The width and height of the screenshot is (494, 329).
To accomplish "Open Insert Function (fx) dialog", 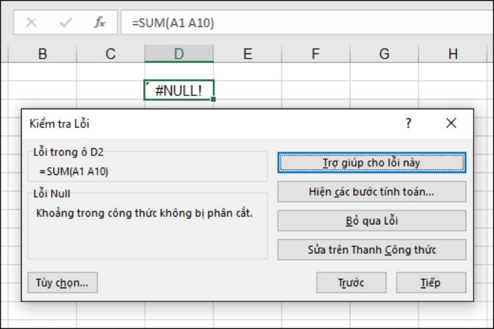I will pyautogui.click(x=99, y=22).
